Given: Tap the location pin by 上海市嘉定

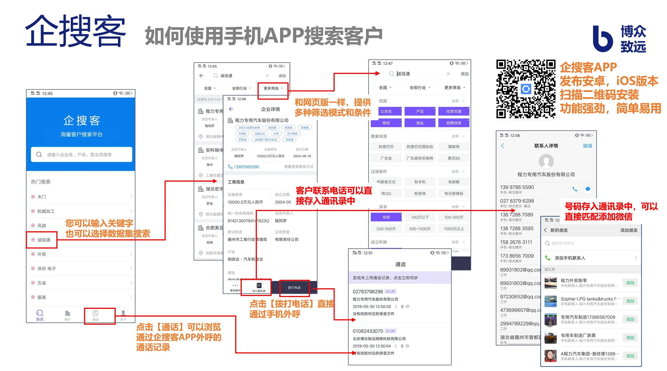Looking at the screenshot, I should (x=201, y=175).
